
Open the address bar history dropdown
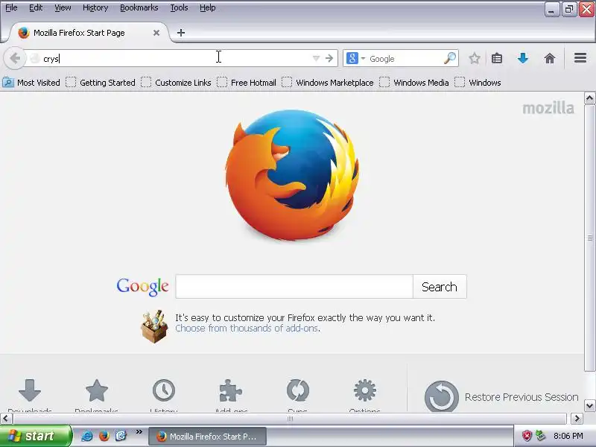pos(316,59)
